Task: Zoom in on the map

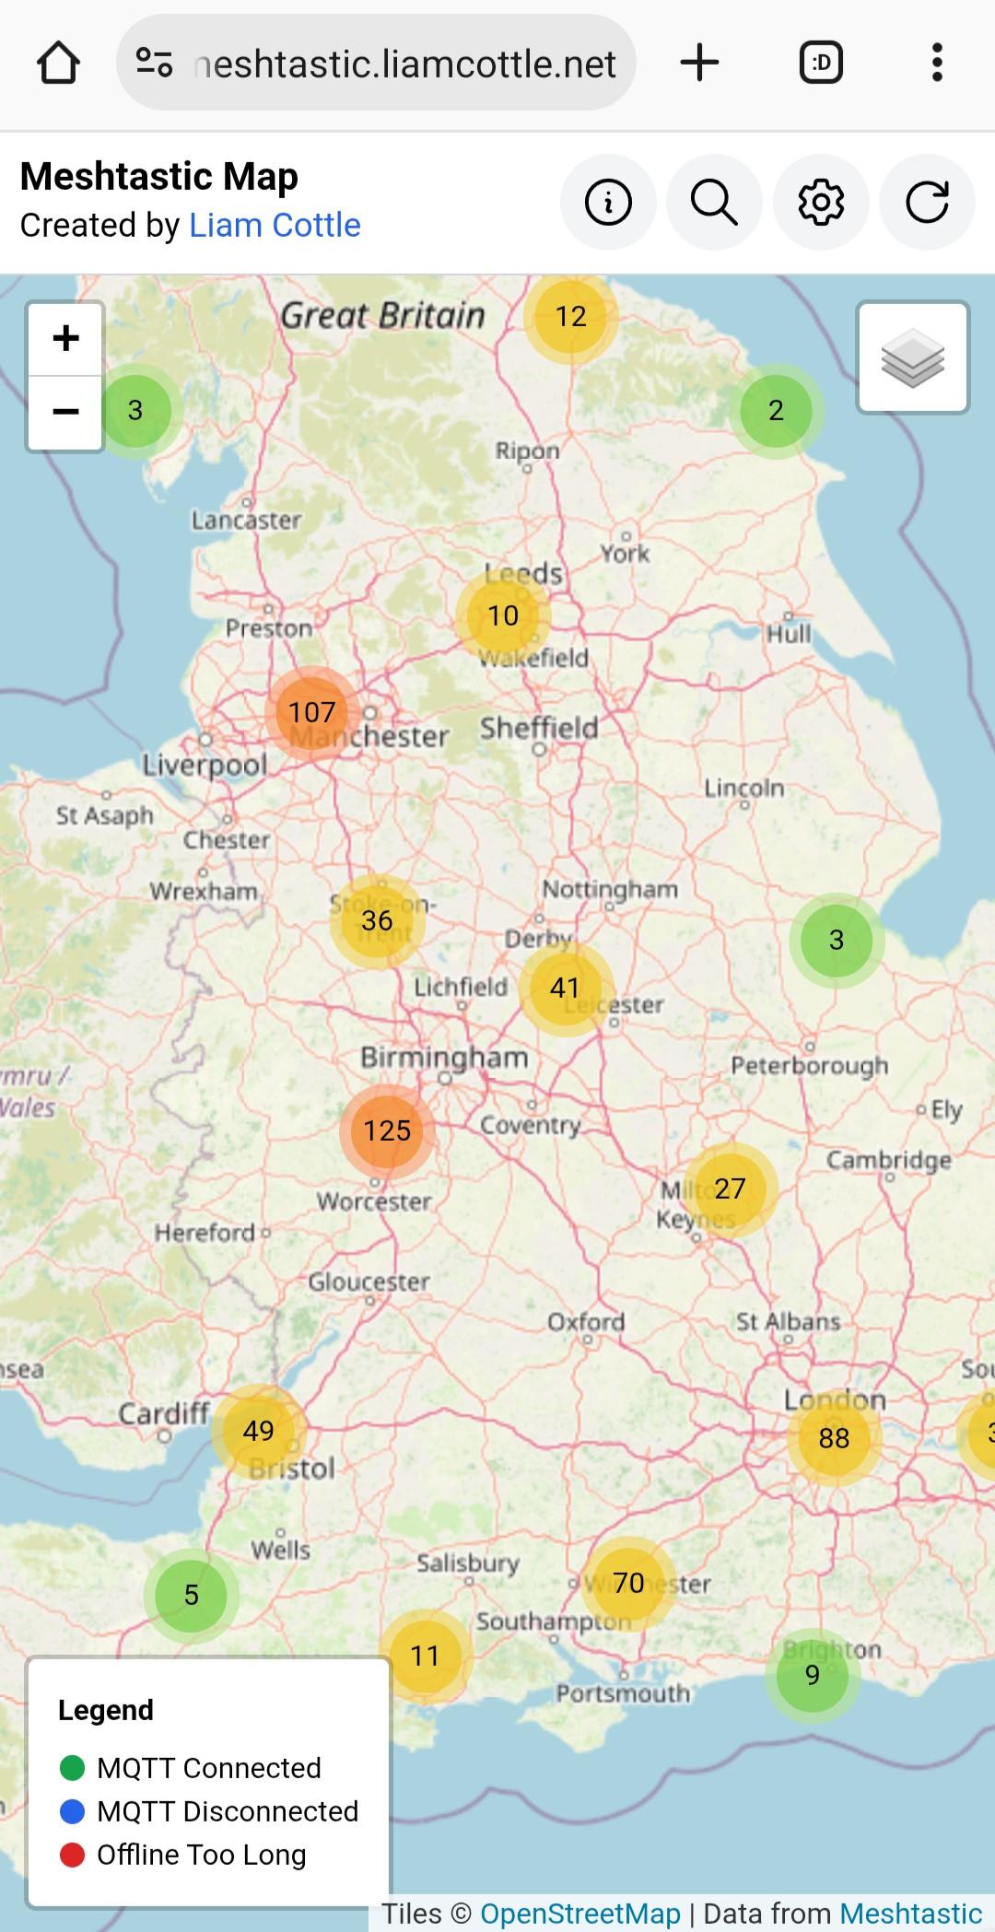Action: tap(65, 338)
